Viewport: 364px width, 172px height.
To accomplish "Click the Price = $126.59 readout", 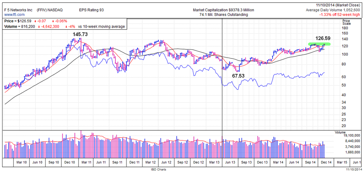I will [18, 21].
